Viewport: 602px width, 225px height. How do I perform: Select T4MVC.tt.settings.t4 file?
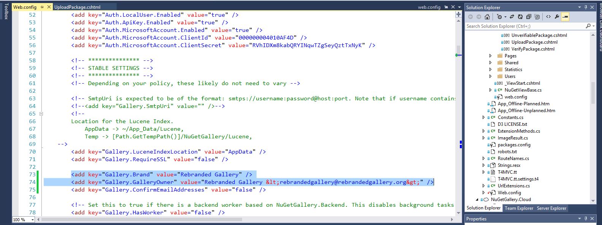[x=518, y=179]
